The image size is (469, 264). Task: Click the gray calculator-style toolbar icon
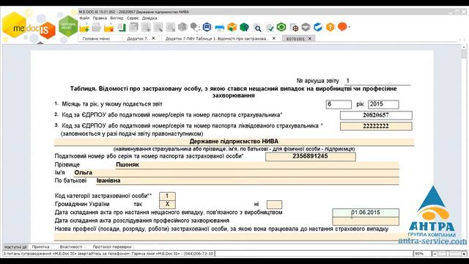[x=133, y=28]
